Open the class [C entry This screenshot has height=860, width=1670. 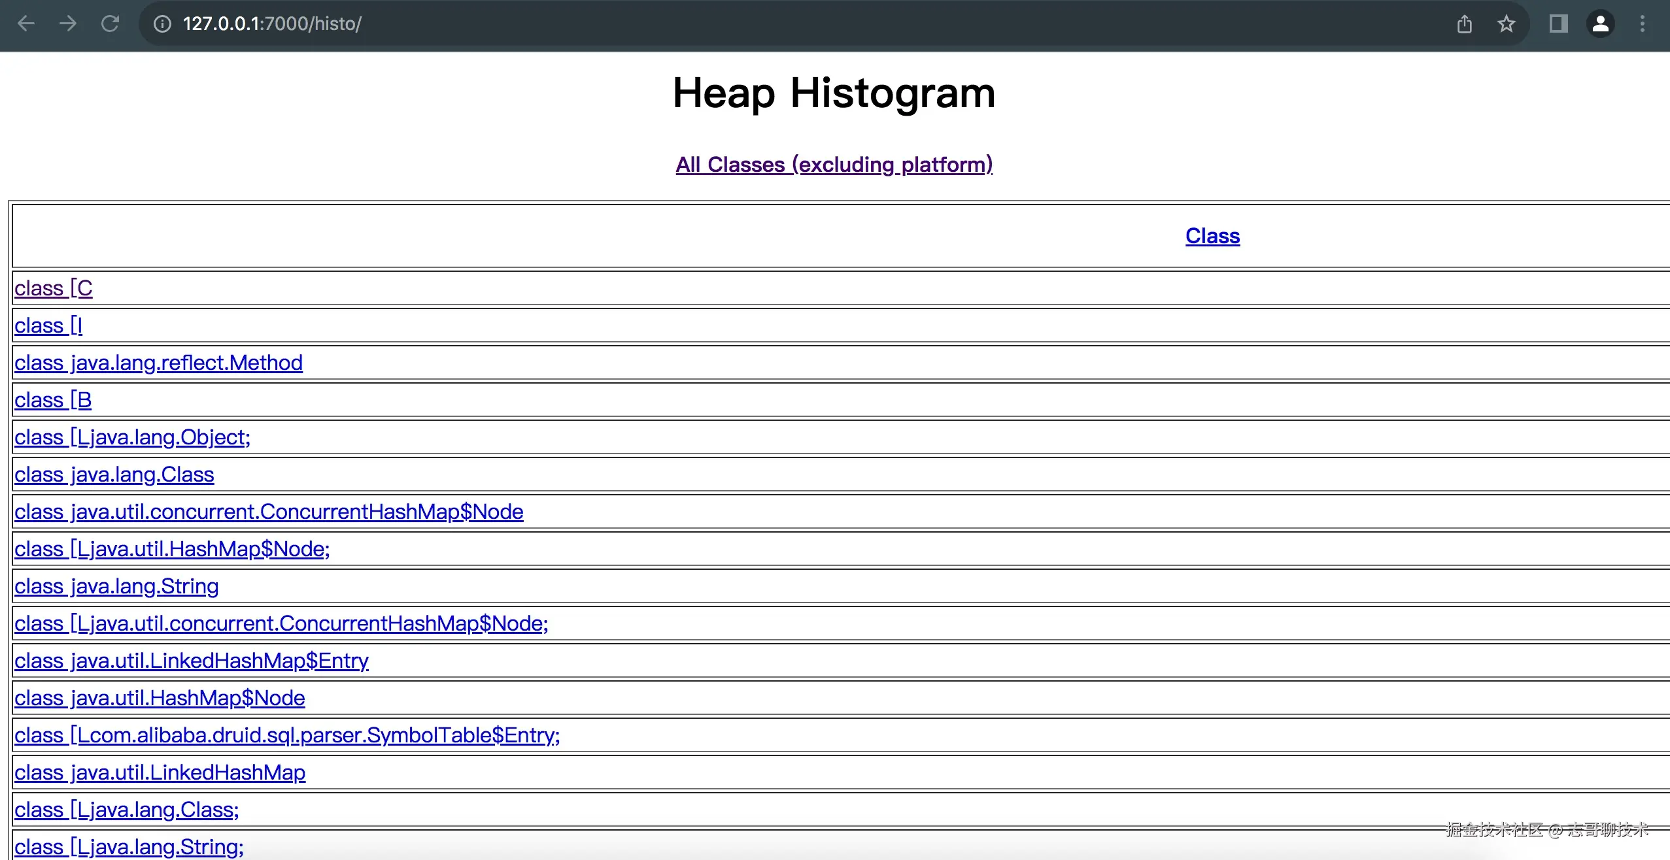pos(54,288)
